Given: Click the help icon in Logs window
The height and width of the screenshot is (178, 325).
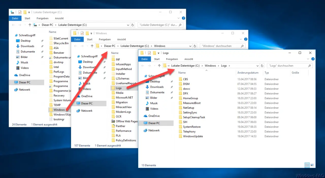Looking at the screenshot, I should pyautogui.click(x=313, y=59).
